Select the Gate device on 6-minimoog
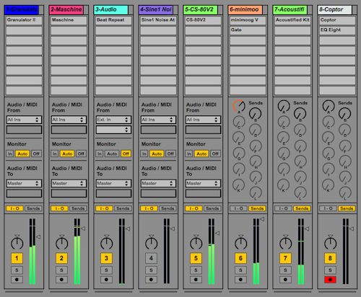This screenshot has width=361, height=297. pos(248,30)
